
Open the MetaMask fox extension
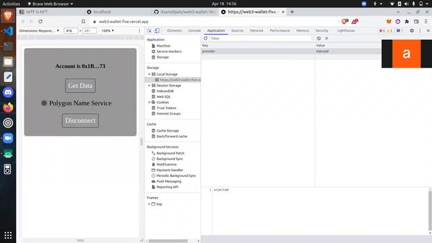389,22
